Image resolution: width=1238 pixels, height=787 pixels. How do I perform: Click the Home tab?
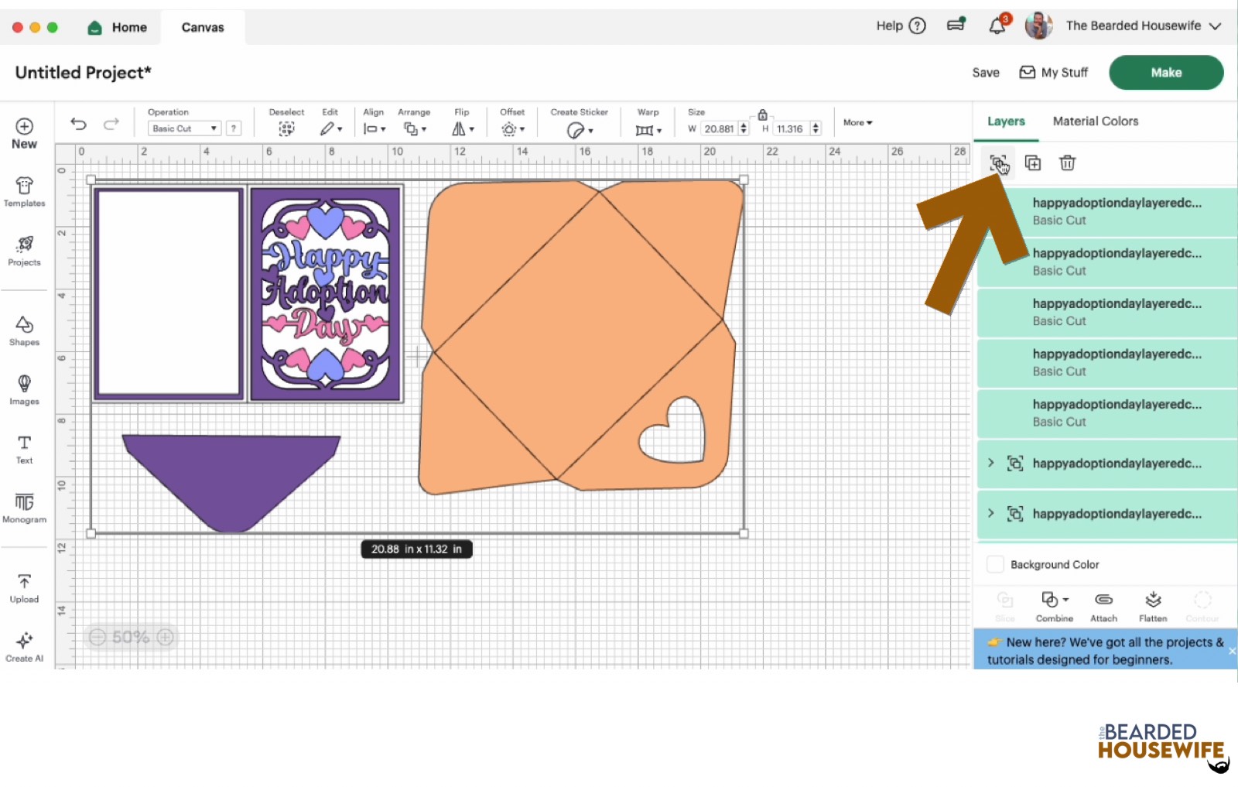click(118, 26)
